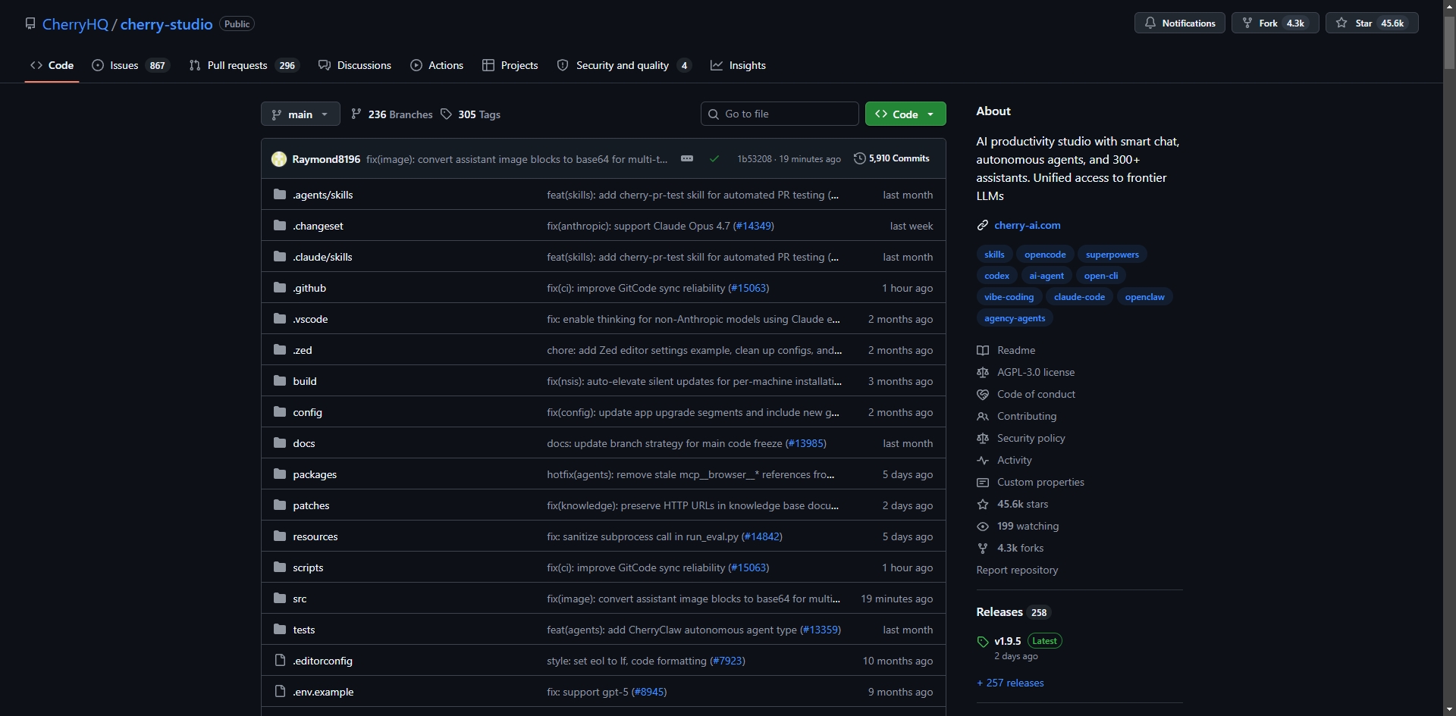This screenshot has width=1456, height=716.
Task: Open the Actions tab
Action: [x=437, y=65]
